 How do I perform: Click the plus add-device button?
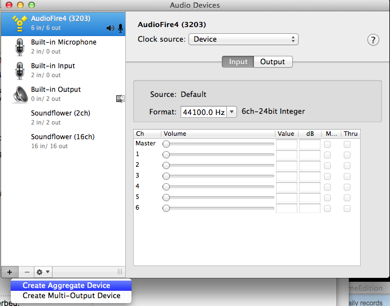[x=10, y=272]
